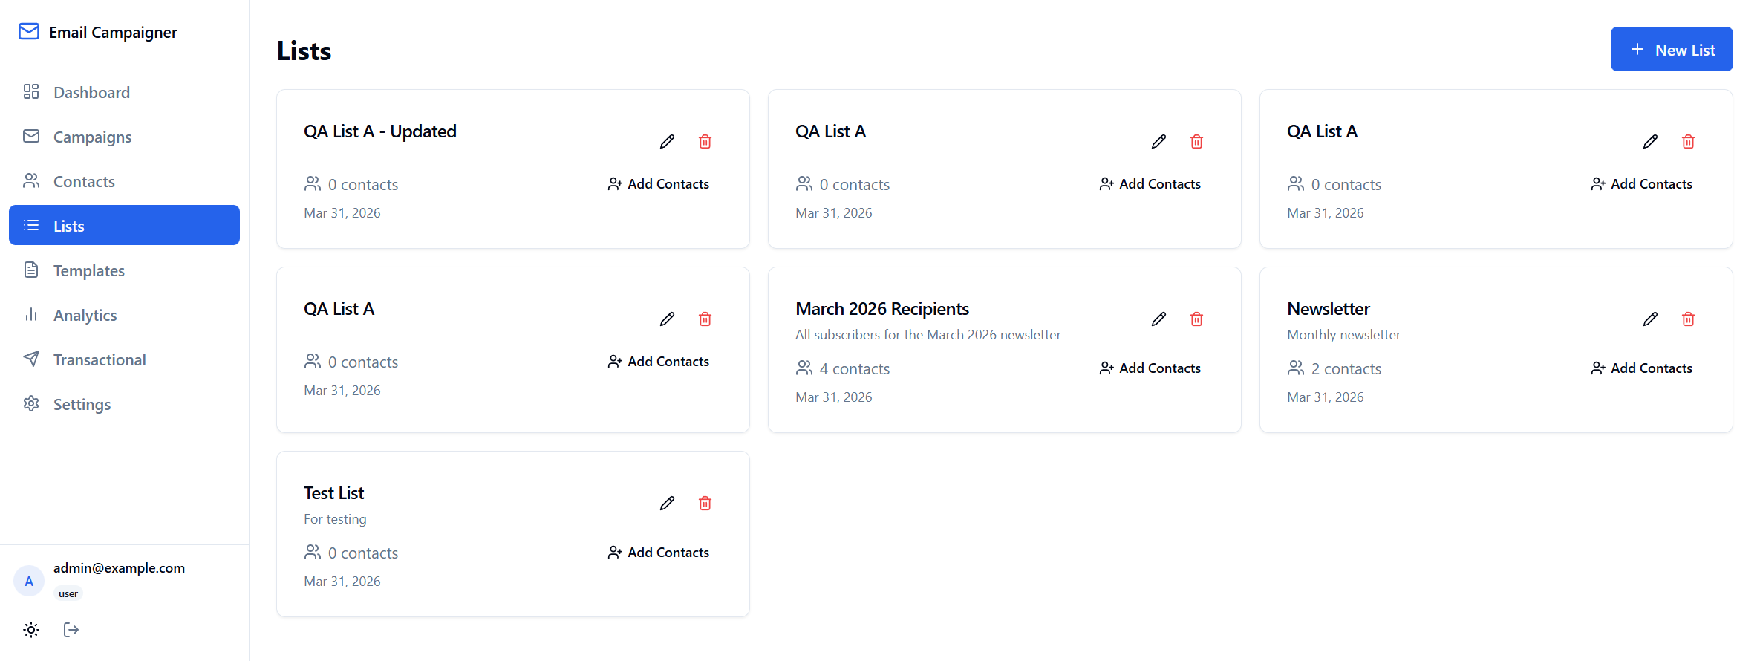Click pencil icon on March 2026 Recipients
Screen dimensions: 1760x661
pyautogui.click(x=1158, y=319)
